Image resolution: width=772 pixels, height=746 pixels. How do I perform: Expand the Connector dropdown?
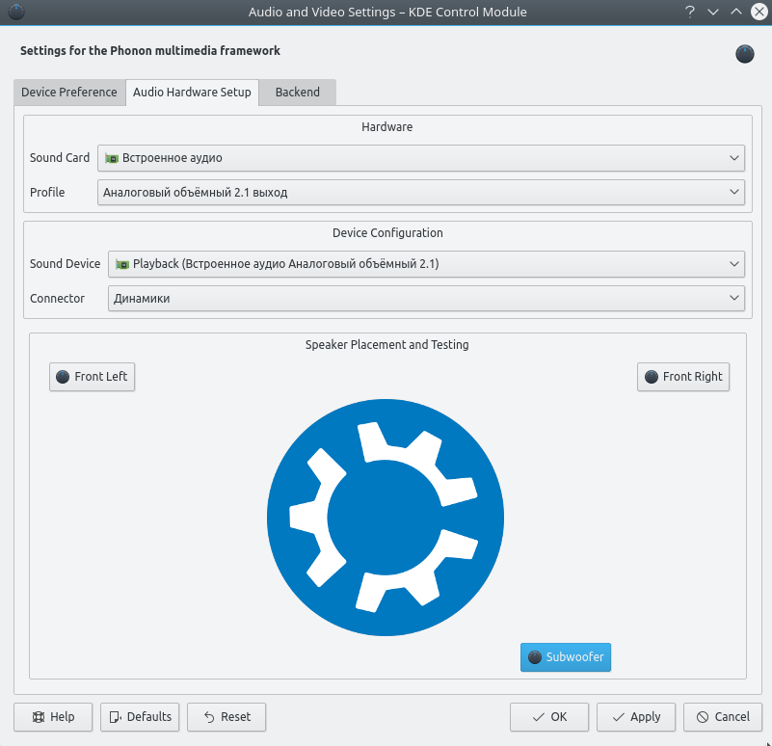[426, 299]
